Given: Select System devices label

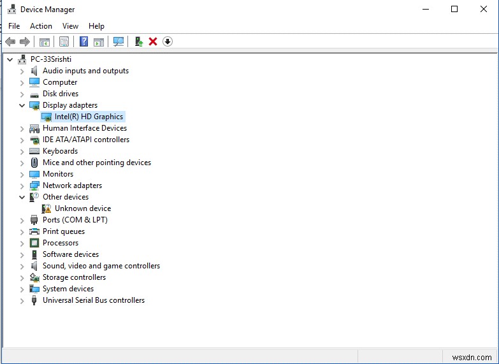Looking at the screenshot, I should coord(68,289).
